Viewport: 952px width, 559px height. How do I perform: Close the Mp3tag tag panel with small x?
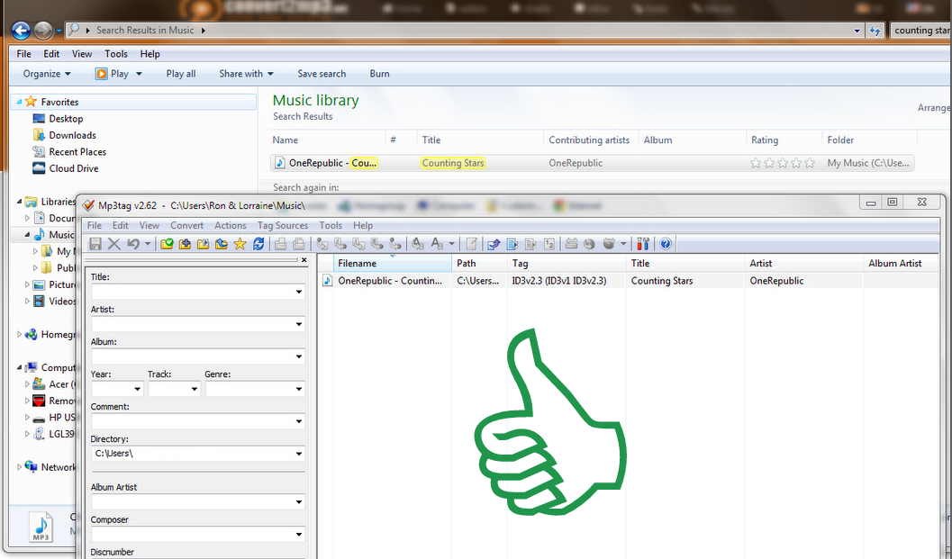[304, 260]
